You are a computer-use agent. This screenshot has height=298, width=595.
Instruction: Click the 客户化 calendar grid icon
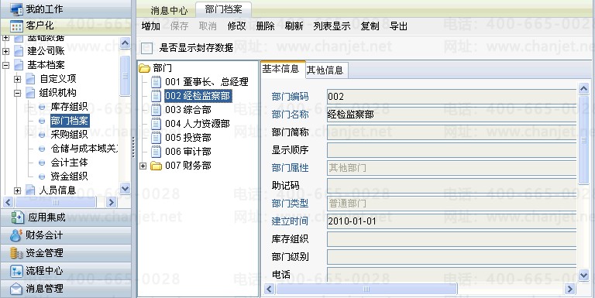[16, 26]
